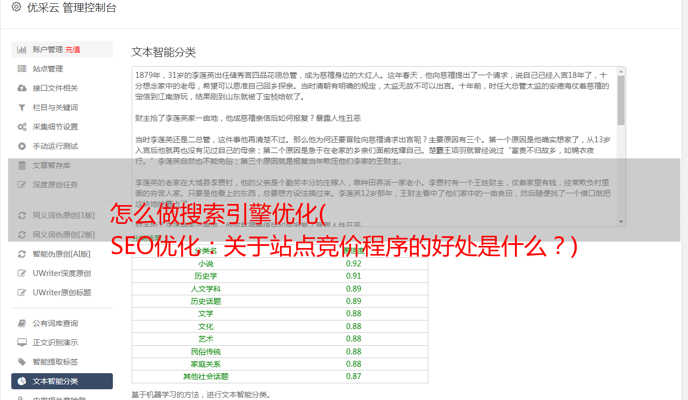The width and height of the screenshot is (688, 400).
Task: Go to 接口文件相关 section
Action: click(62, 88)
